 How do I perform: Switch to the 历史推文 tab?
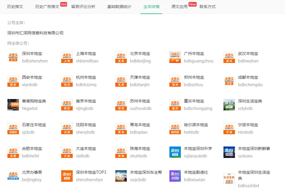[15, 7]
